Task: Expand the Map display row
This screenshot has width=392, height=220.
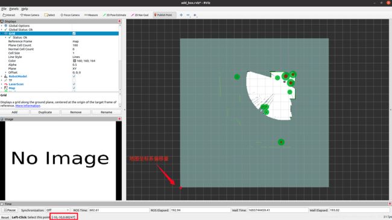Action: click(x=2, y=88)
